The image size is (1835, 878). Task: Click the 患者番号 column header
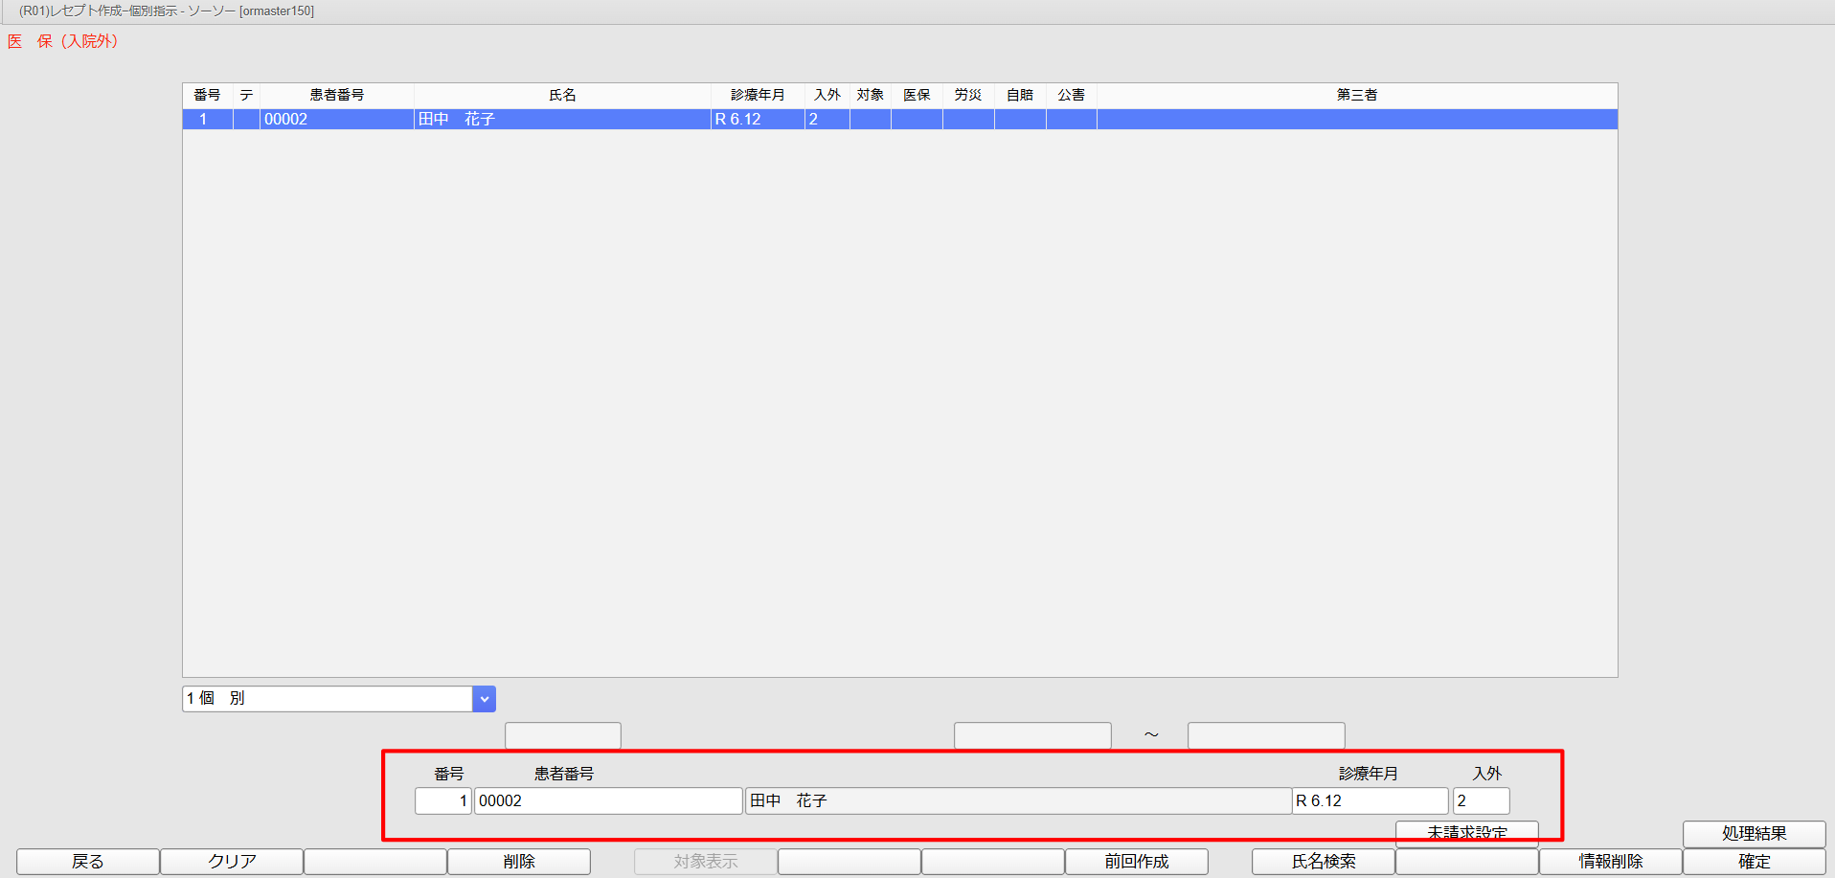coord(336,95)
